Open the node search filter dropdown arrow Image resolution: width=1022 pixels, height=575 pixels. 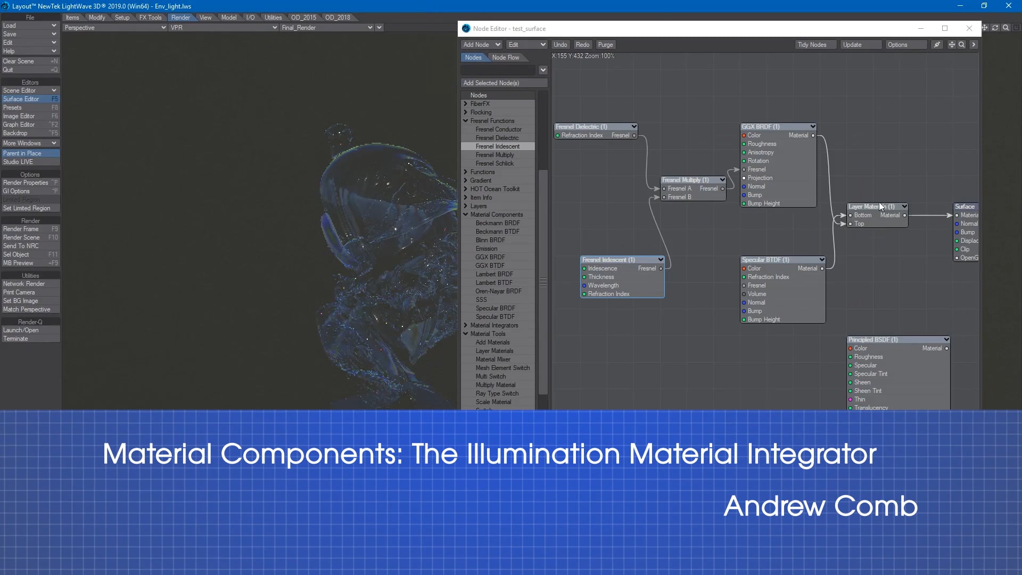click(x=543, y=70)
